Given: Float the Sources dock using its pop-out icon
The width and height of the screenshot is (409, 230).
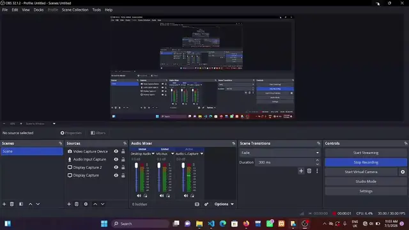Looking at the screenshot, I should (125, 143).
